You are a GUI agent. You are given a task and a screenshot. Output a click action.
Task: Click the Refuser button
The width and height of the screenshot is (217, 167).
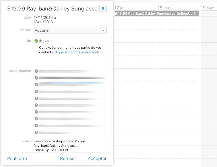pos(68,158)
